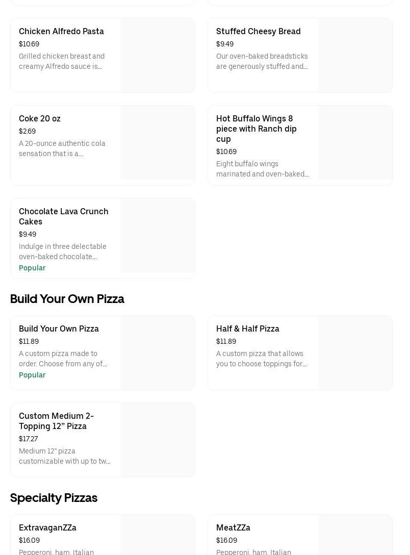Image resolution: width=410 pixels, height=555 pixels.
Task: Click the $11.89 price under Half & Half Pizza
Action: point(226,342)
